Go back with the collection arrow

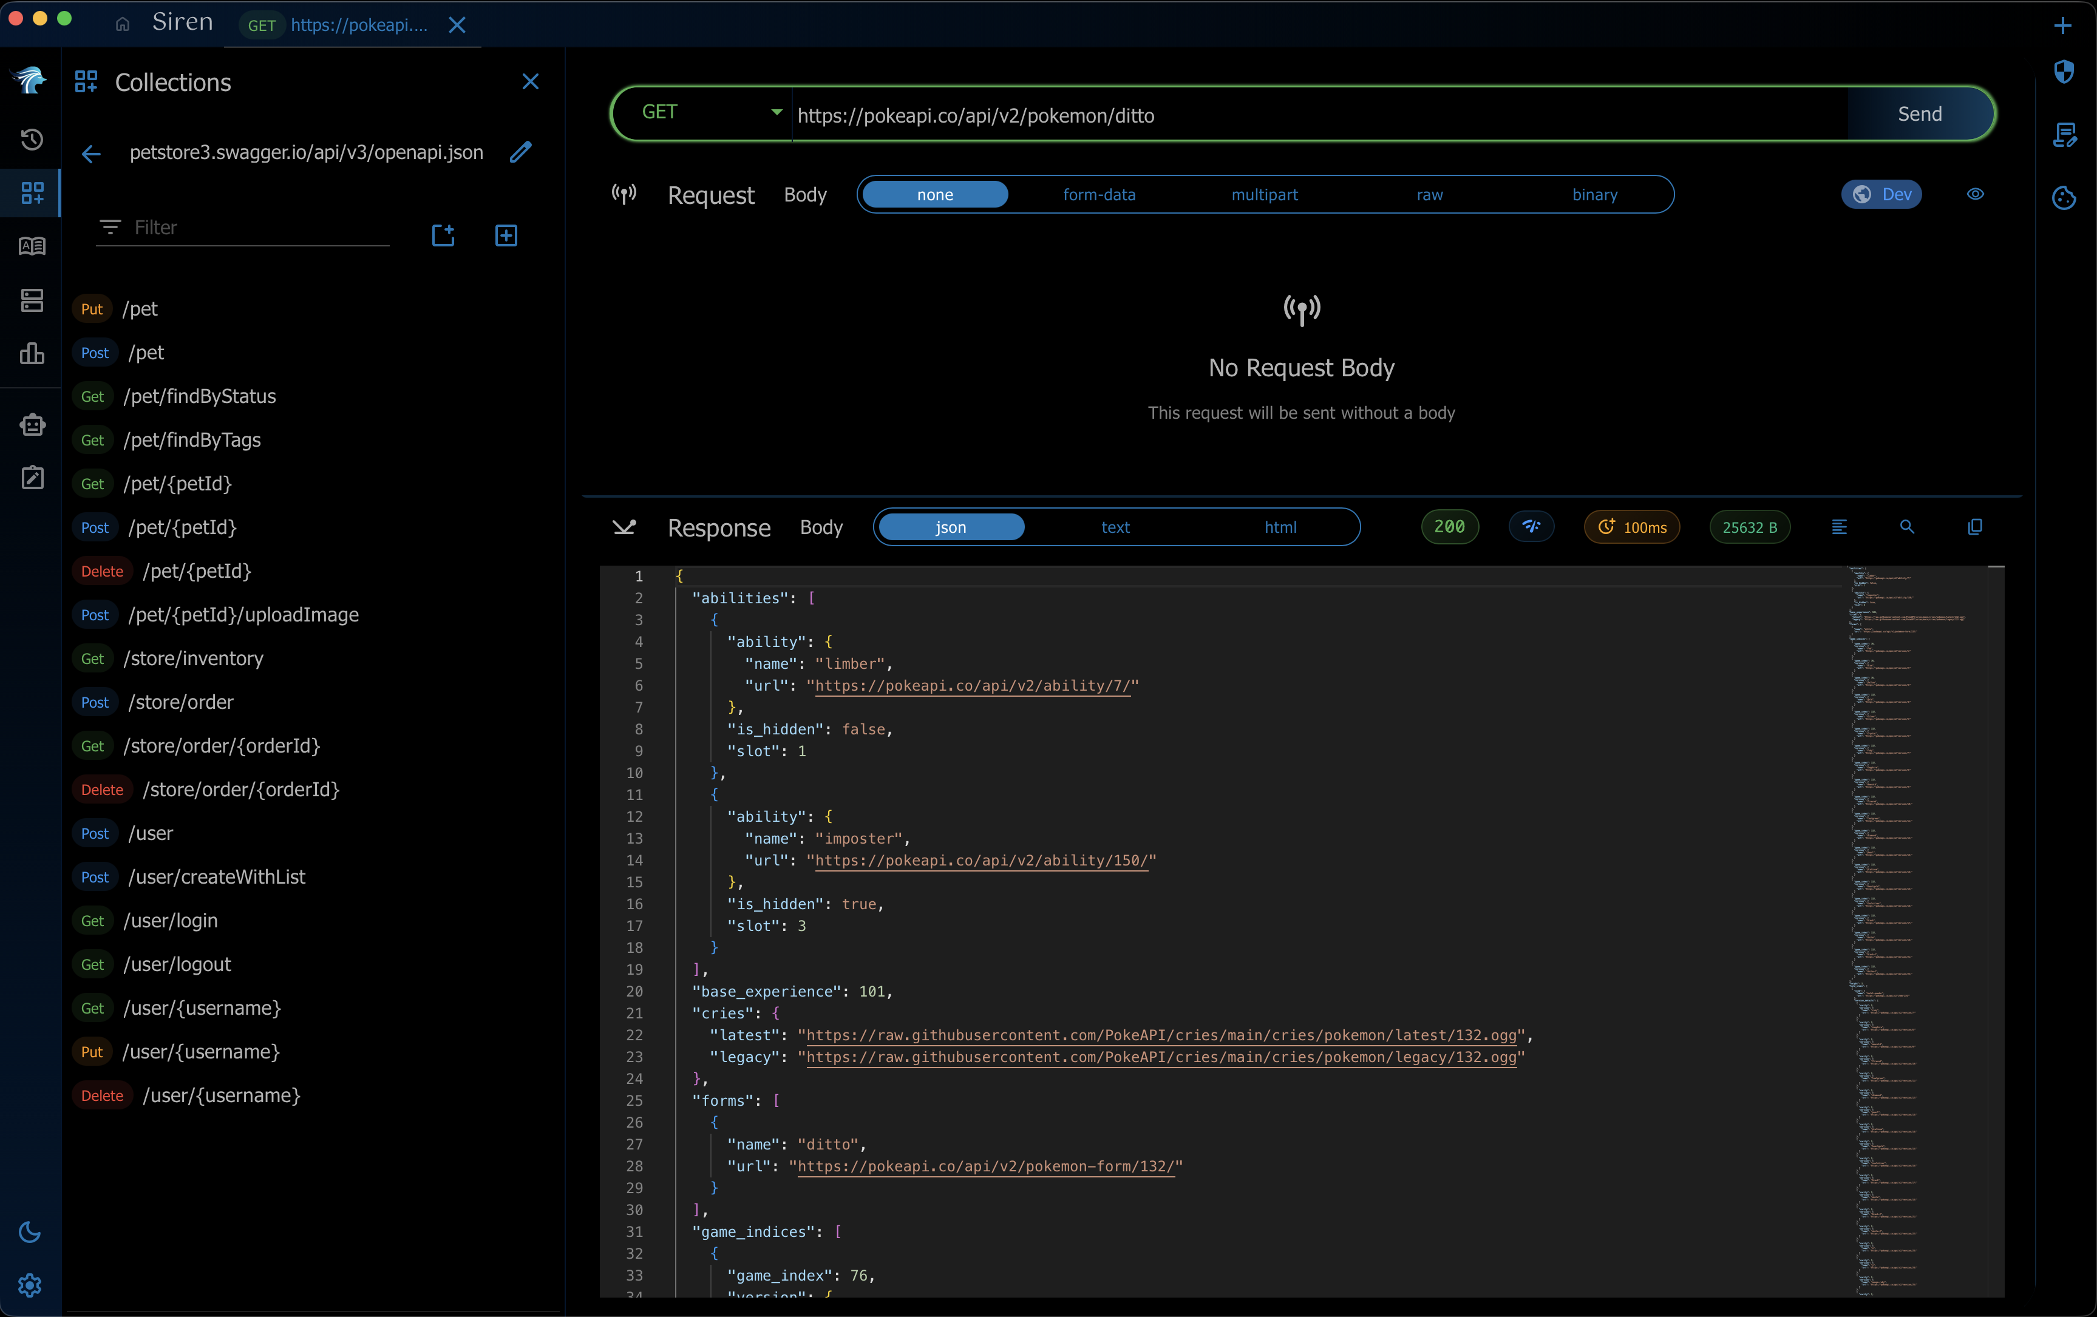click(90, 155)
